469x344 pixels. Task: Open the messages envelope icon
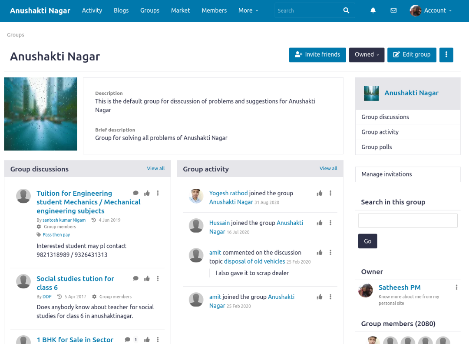(x=393, y=10)
